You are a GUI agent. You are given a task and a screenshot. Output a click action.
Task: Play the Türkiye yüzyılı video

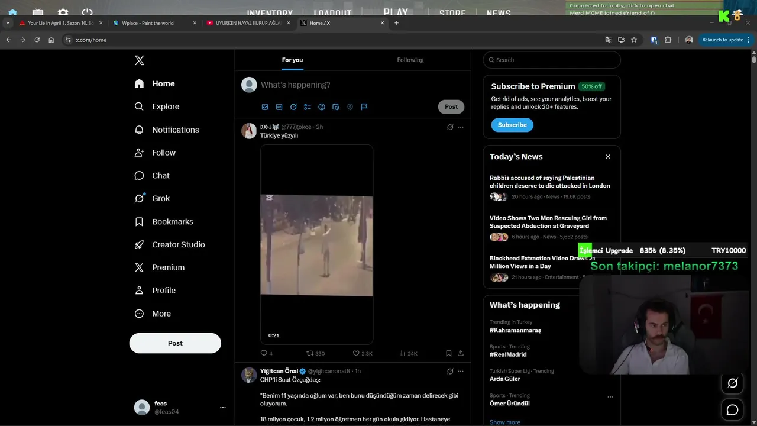click(316, 244)
